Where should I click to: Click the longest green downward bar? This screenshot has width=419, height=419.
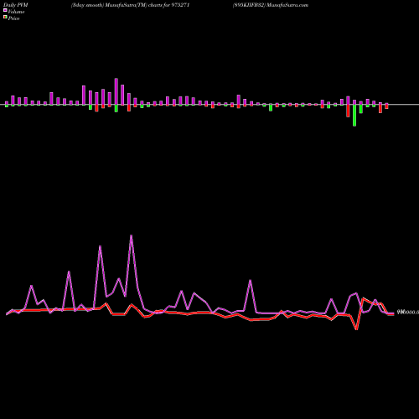click(x=354, y=116)
